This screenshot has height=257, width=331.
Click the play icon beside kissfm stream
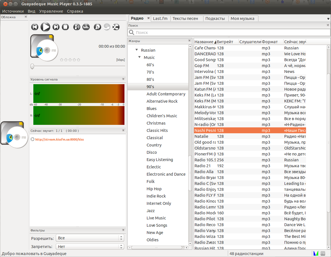coord(33,139)
